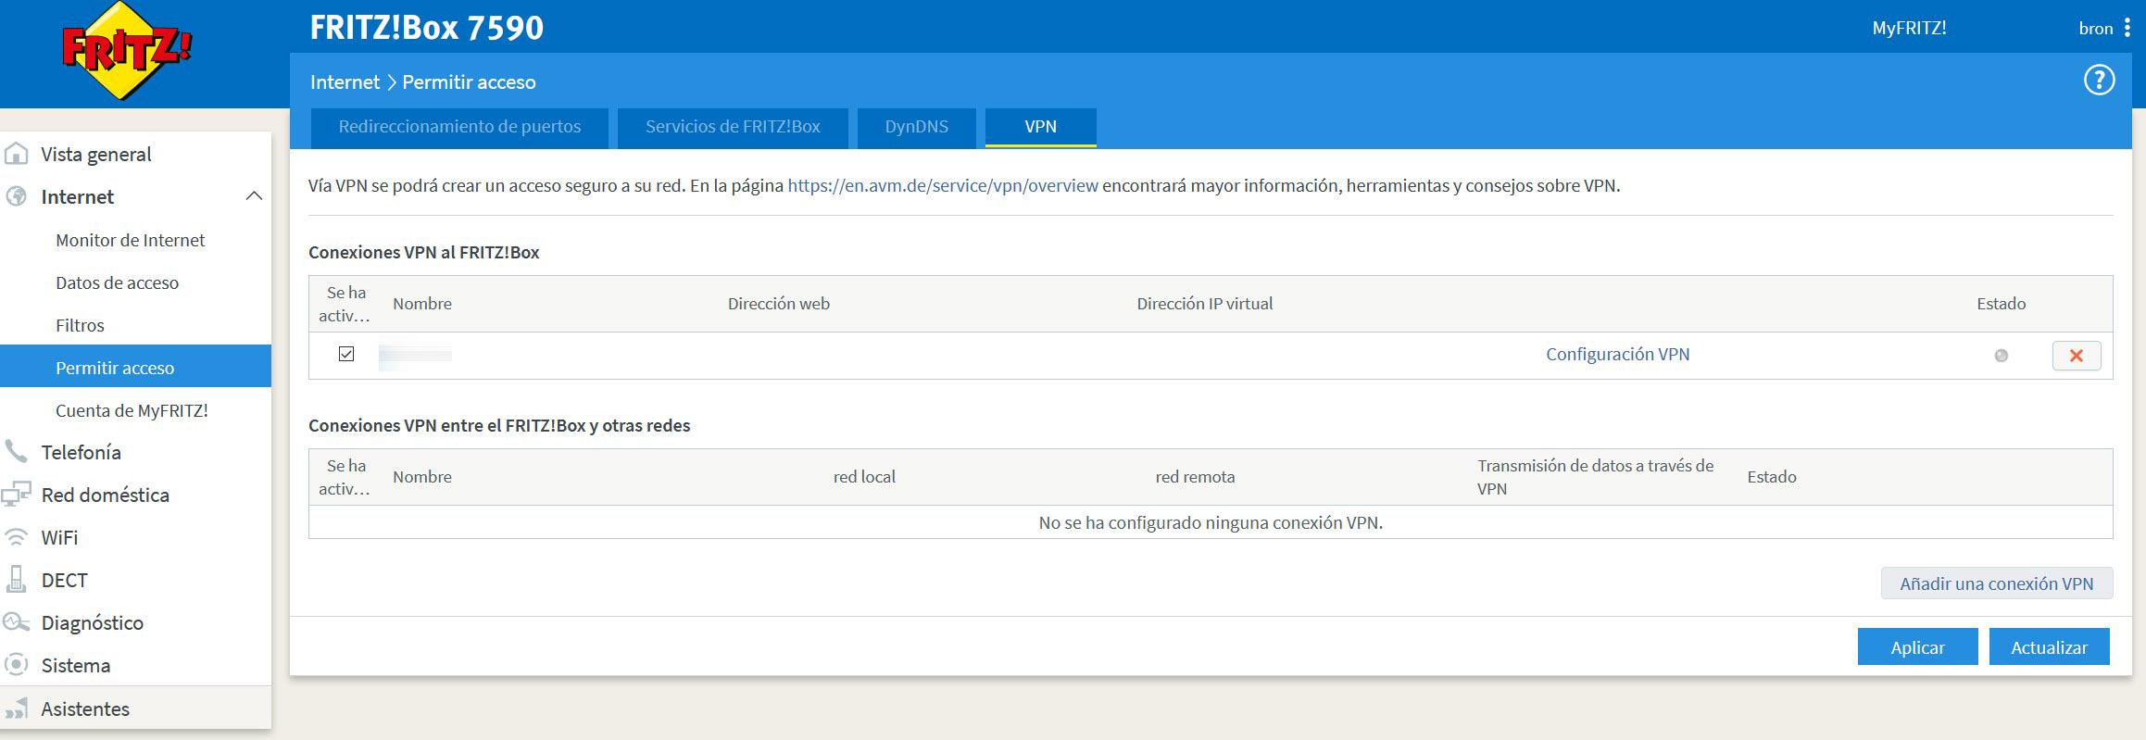Click the grey VPN status indicator
2146x740 pixels.
click(x=2001, y=356)
